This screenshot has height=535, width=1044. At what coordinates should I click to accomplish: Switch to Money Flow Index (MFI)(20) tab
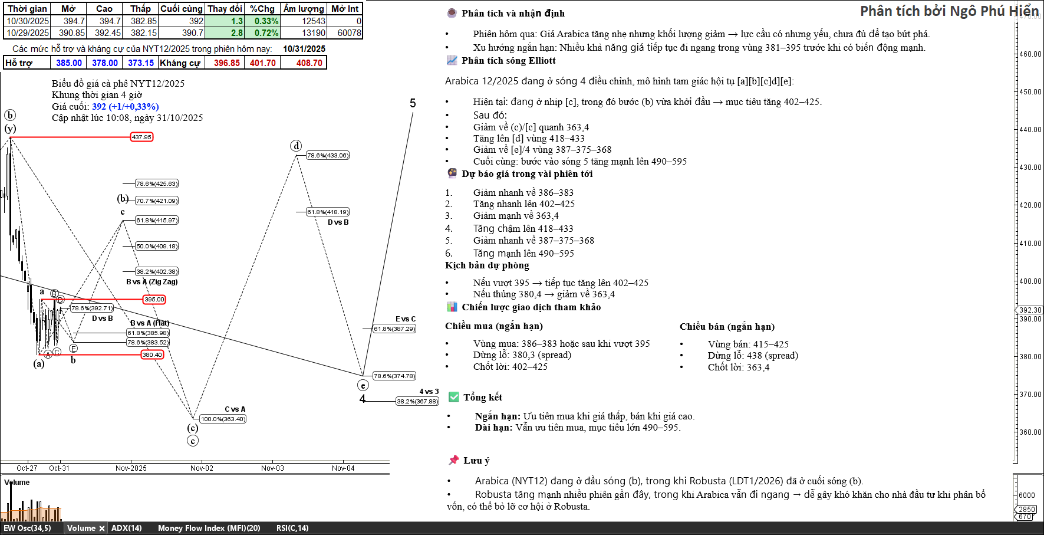tap(209, 529)
